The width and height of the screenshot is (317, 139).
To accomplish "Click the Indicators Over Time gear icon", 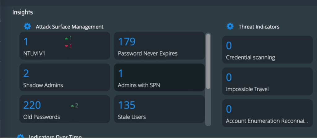I will 20,137.
